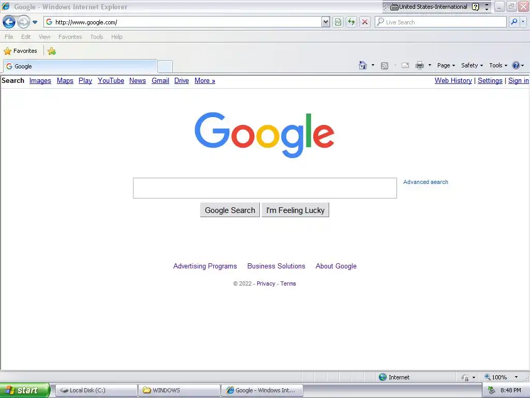530x398 pixels.
Task: Click the language bar keyboard icon
Action: (x=394, y=7)
